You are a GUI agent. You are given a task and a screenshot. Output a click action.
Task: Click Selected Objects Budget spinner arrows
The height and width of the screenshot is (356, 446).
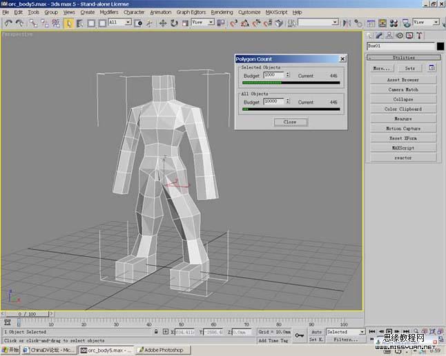tap(288, 75)
